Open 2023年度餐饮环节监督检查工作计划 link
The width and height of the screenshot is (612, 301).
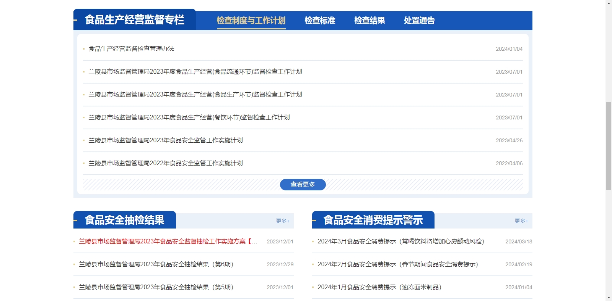pyautogui.click(x=189, y=118)
